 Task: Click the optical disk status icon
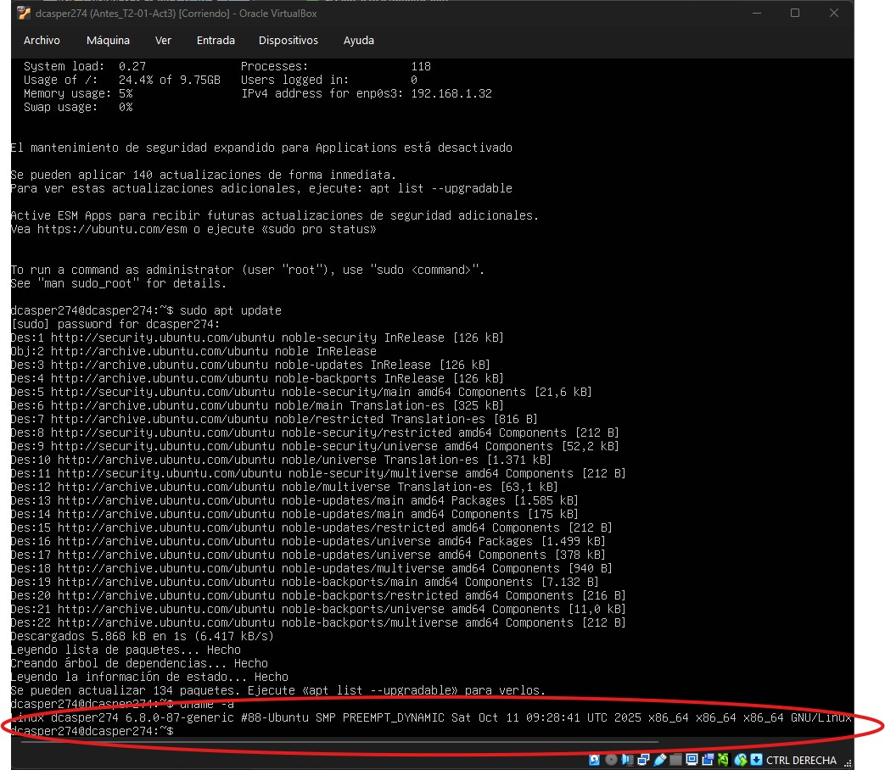pyautogui.click(x=611, y=760)
